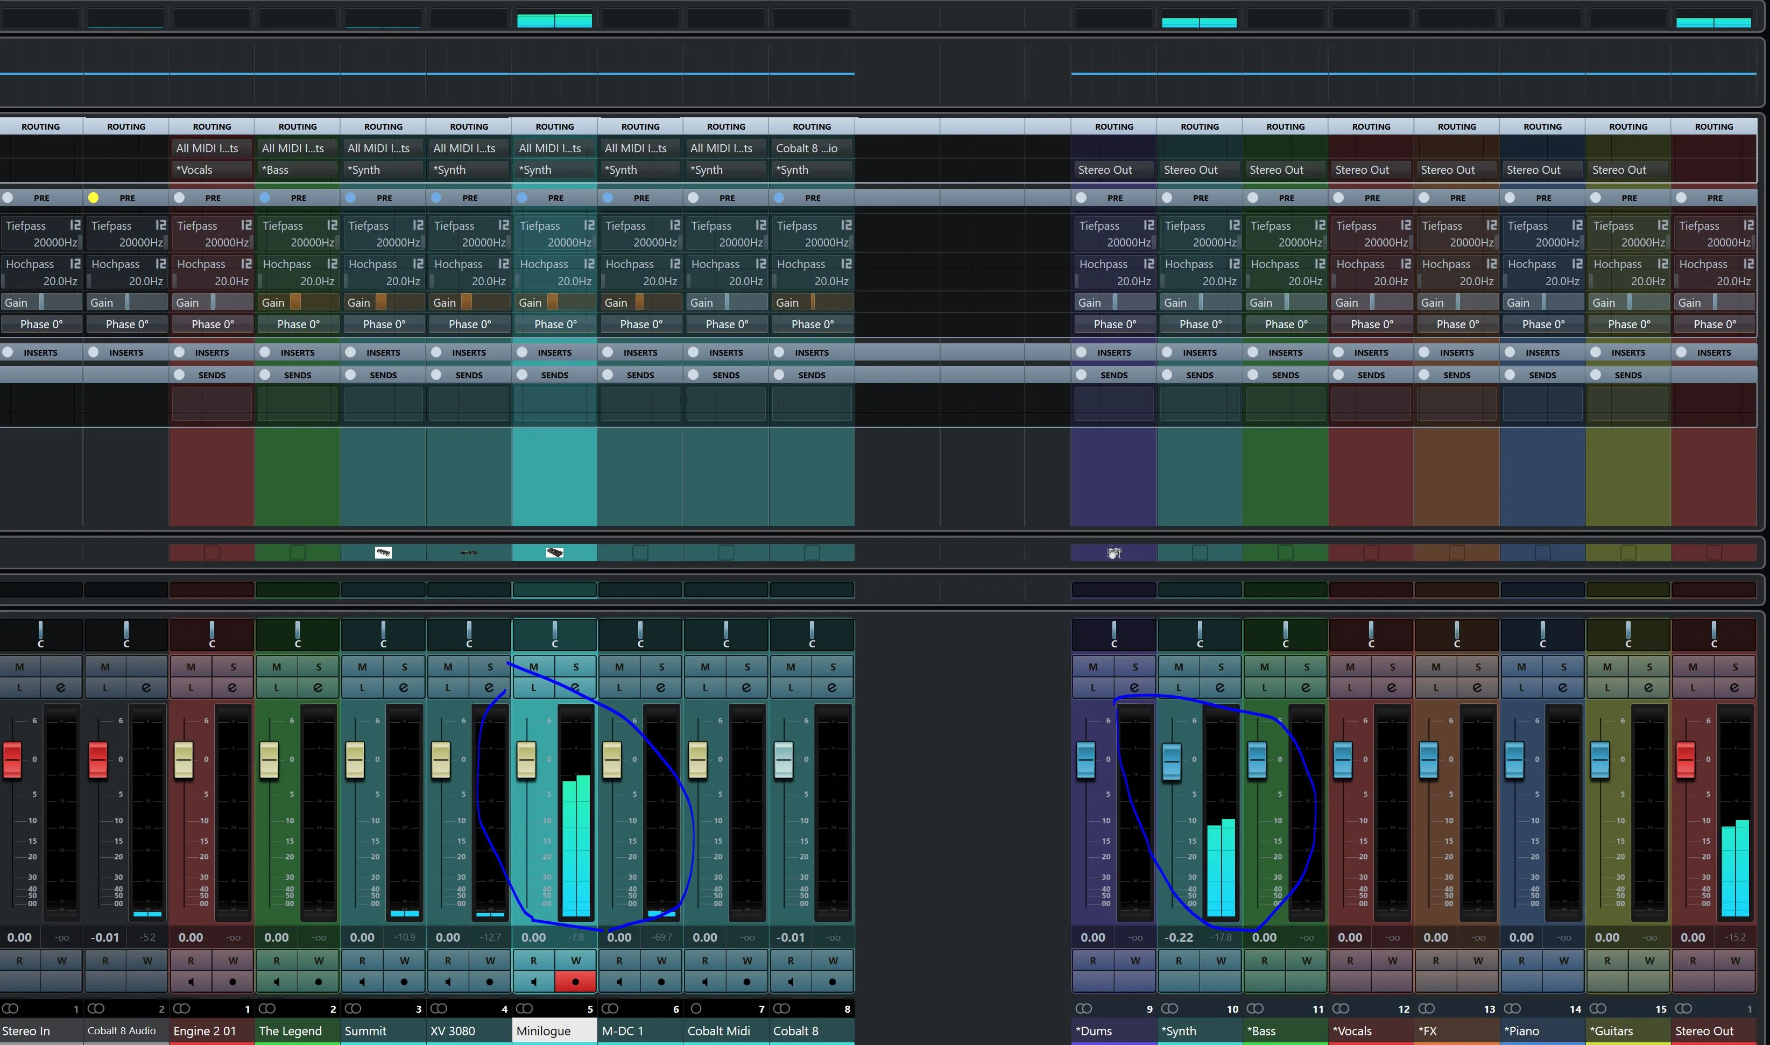
Task: Click Summit synth picture icon
Action: [383, 553]
